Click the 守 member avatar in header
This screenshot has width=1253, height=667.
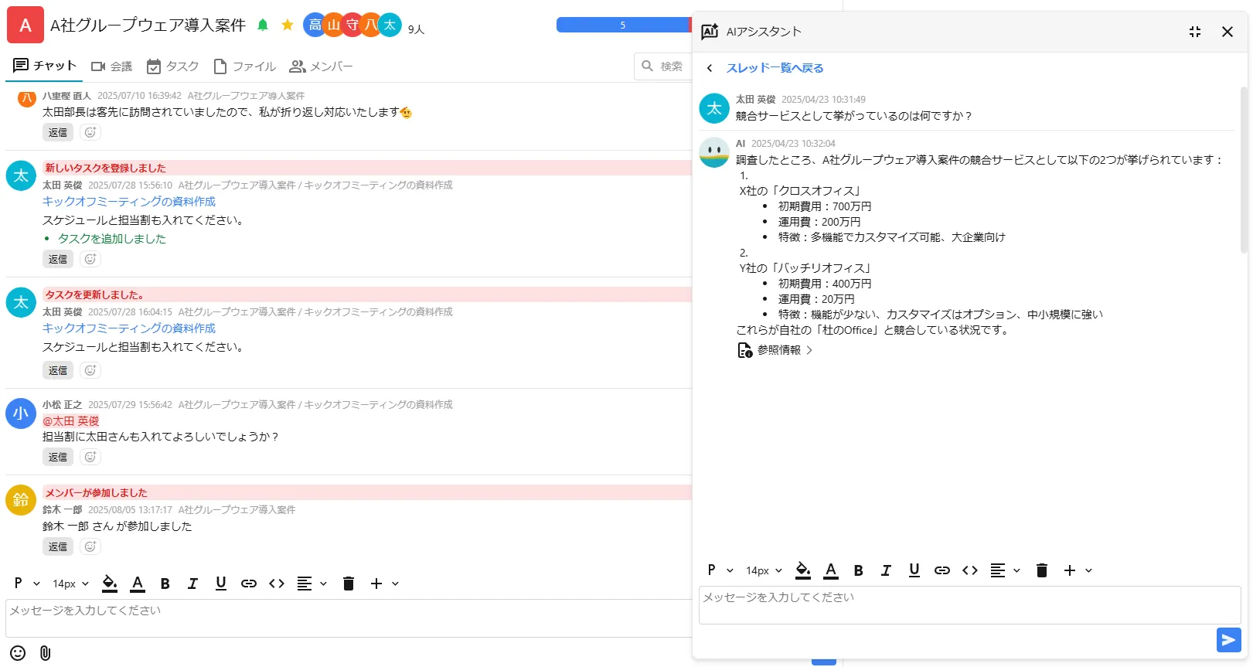[x=352, y=25]
